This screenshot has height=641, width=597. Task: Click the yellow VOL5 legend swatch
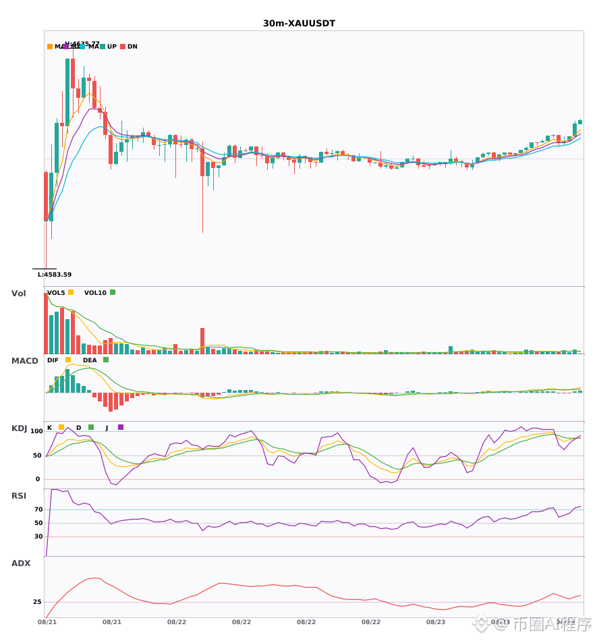71,292
